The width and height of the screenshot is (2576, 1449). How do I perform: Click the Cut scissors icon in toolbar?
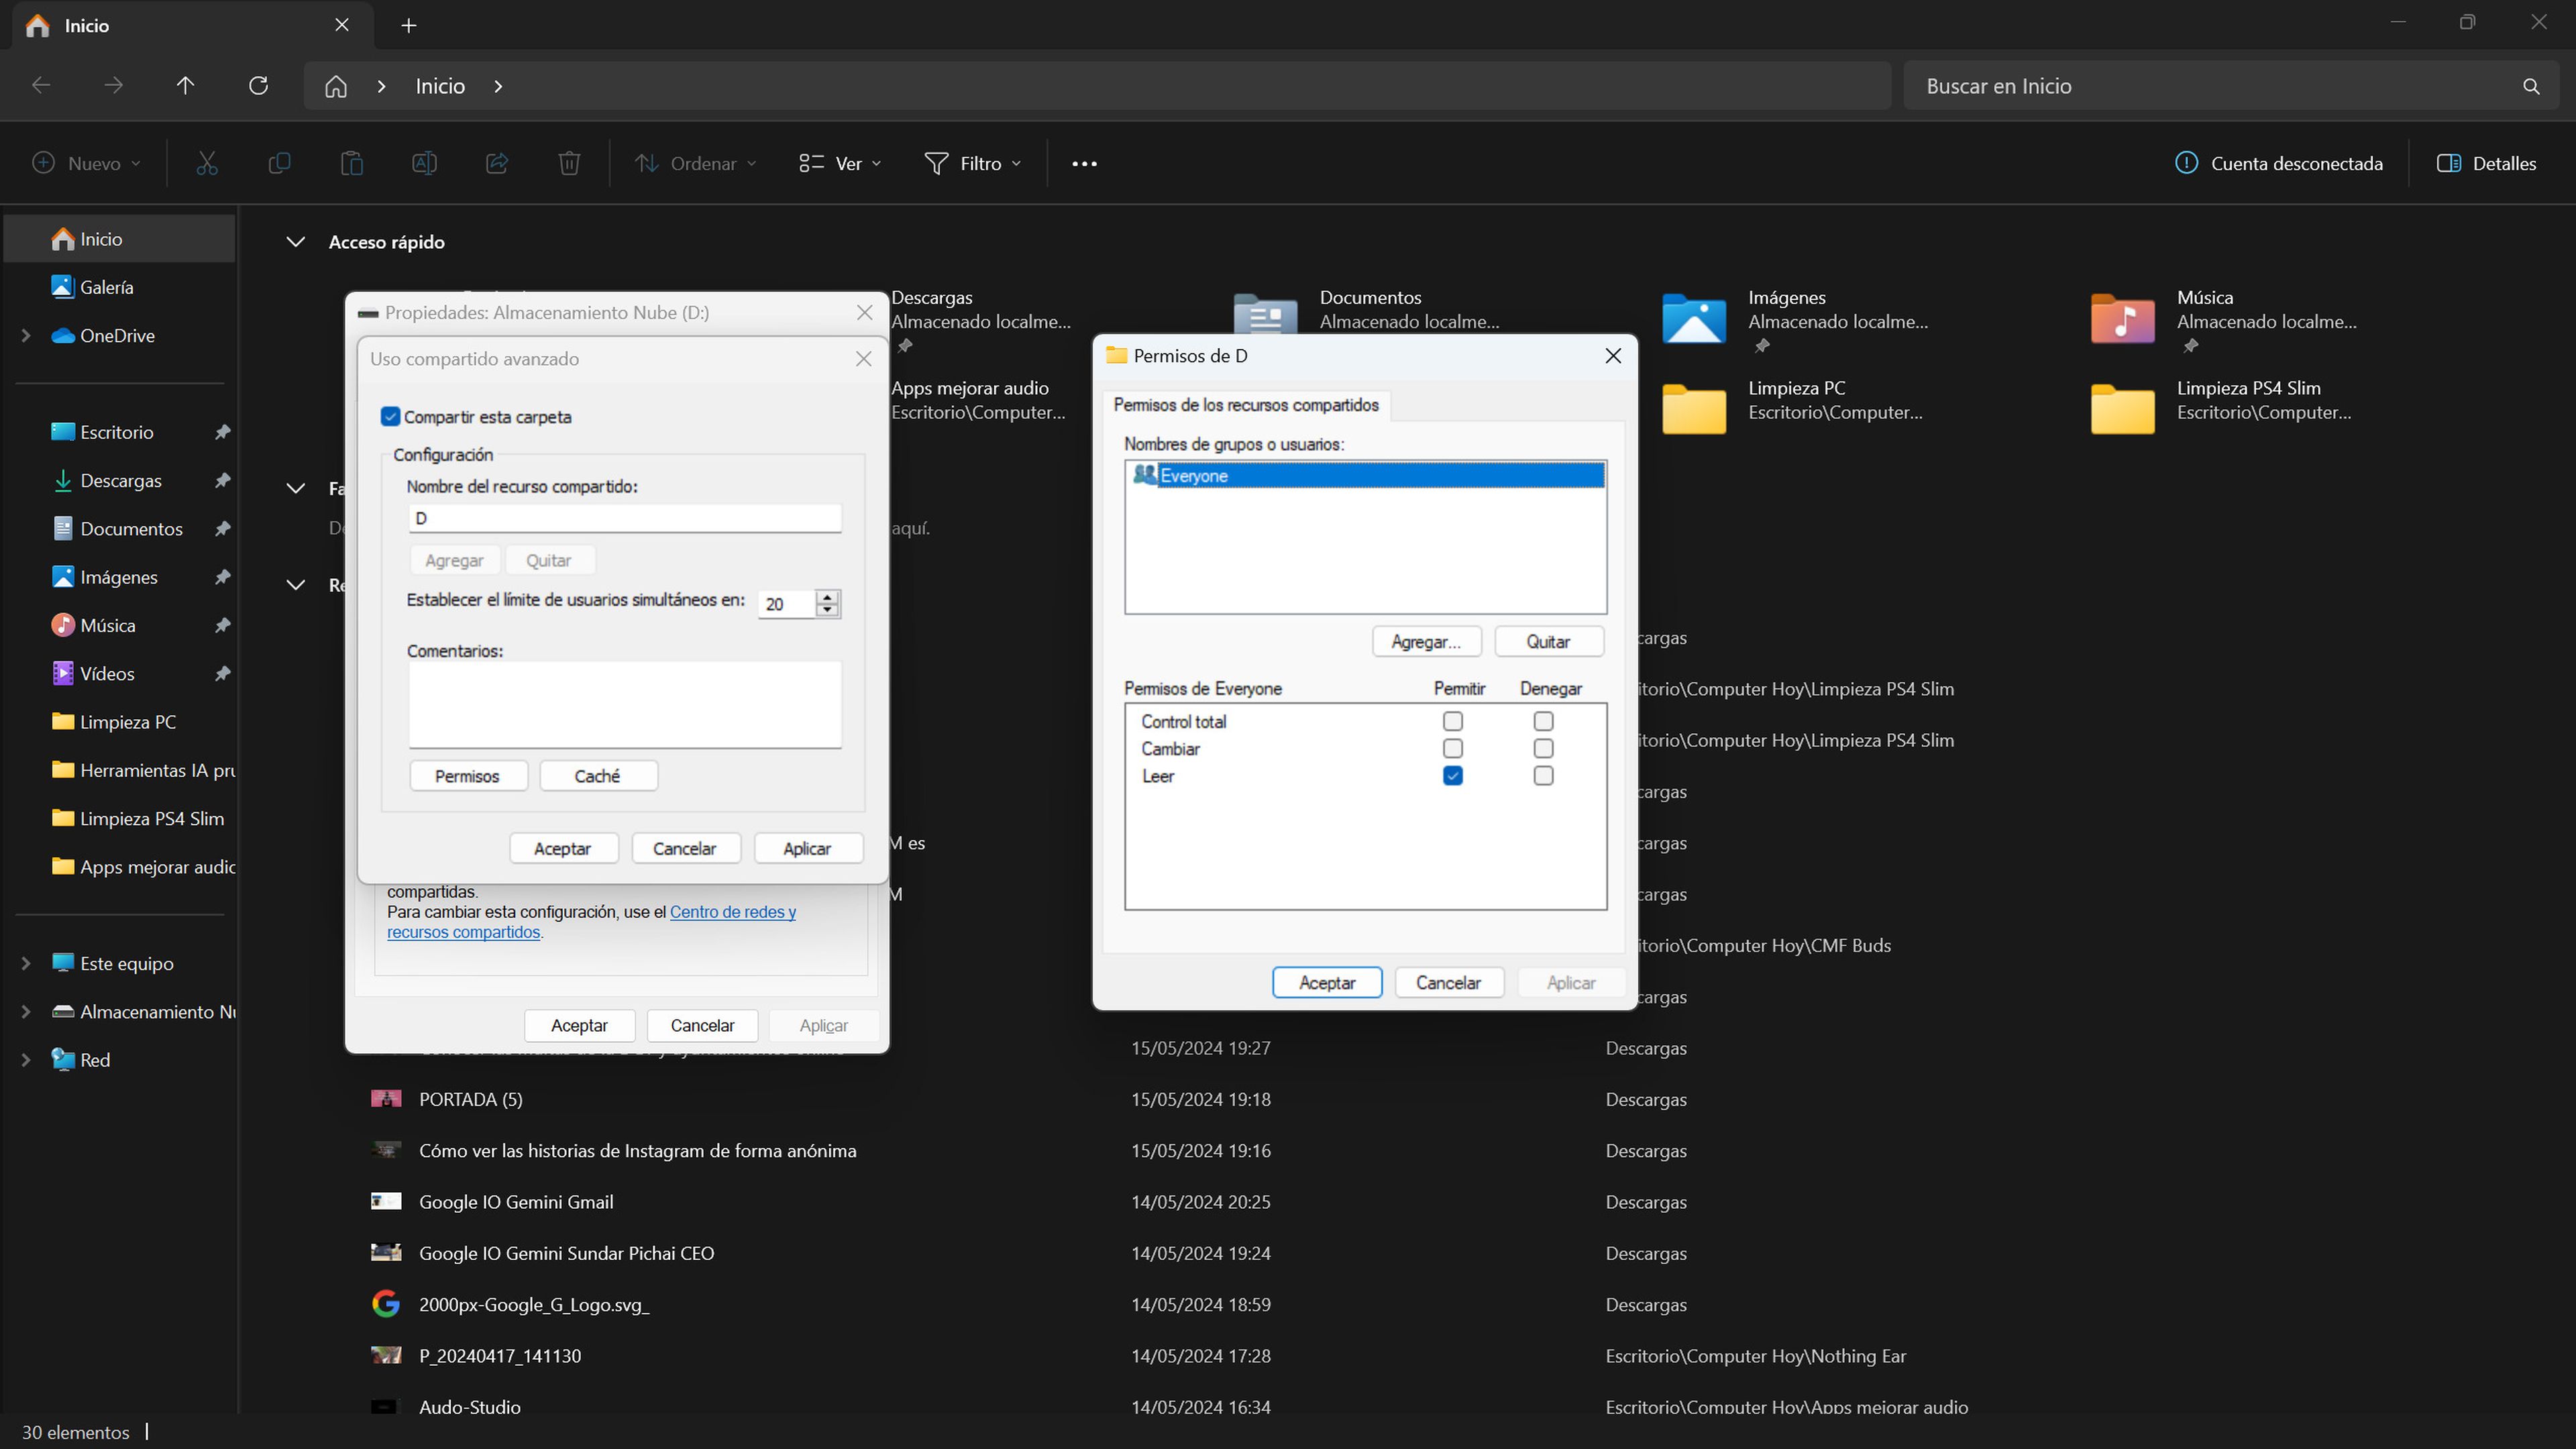click(x=207, y=163)
